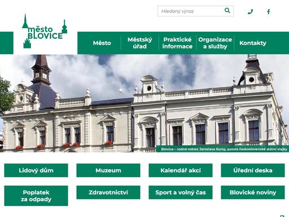Open the Úřední deska button
289x217 pixels.
coord(253,170)
